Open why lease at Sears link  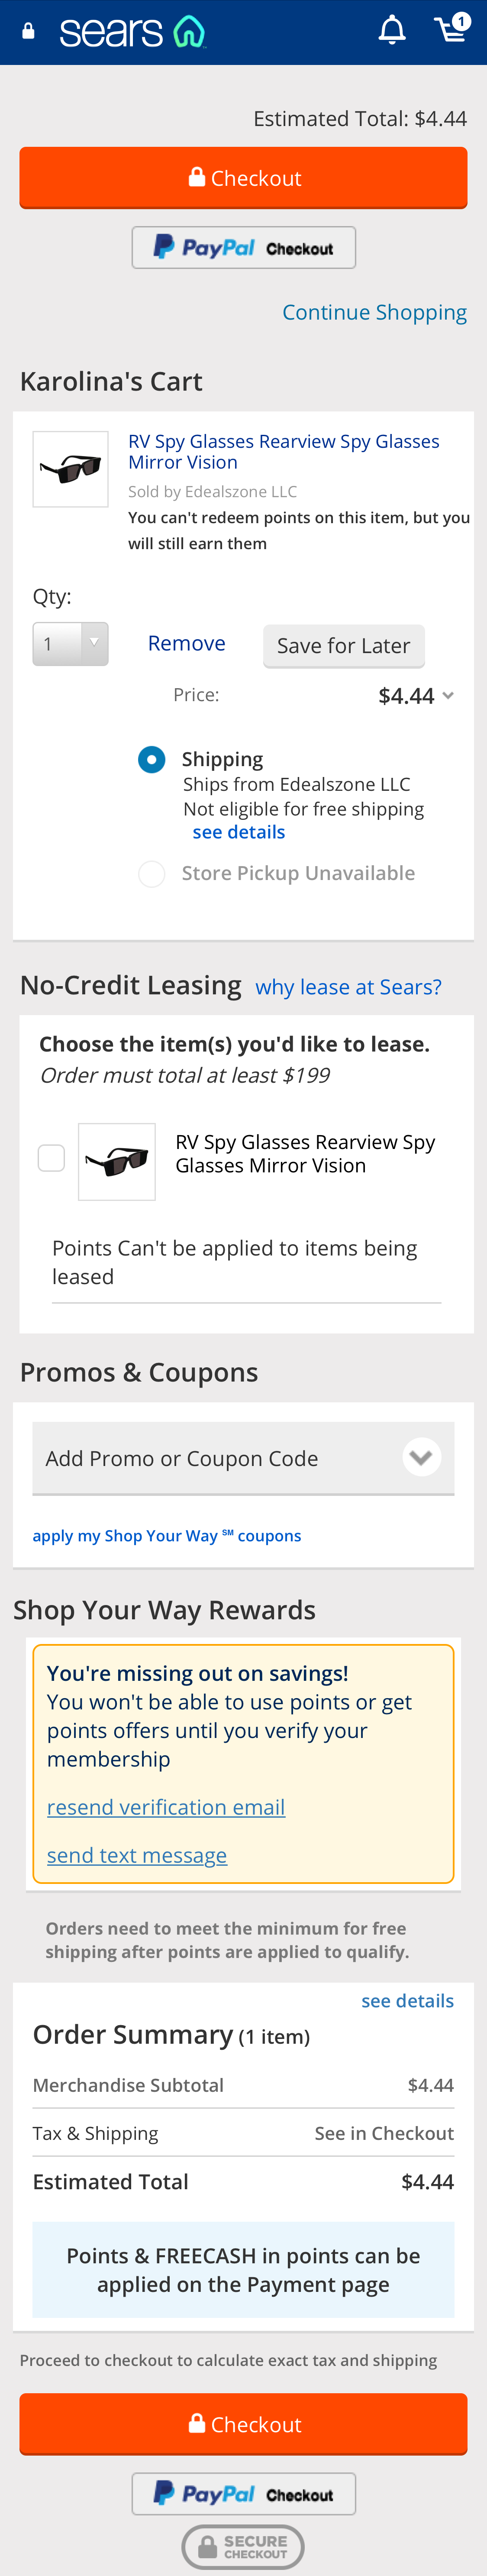coord(348,987)
